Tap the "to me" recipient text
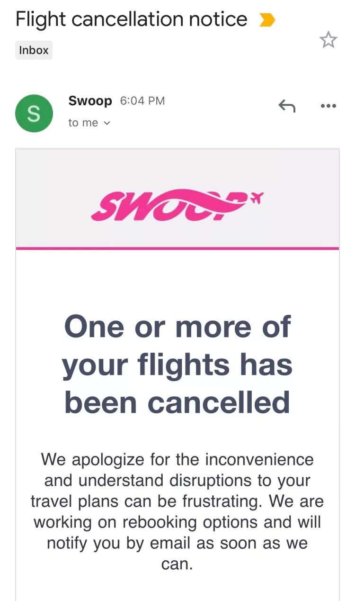Viewport: 355px width, 601px height. (x=83, y=123)
